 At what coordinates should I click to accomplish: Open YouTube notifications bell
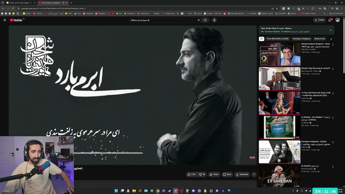point(330,20)
